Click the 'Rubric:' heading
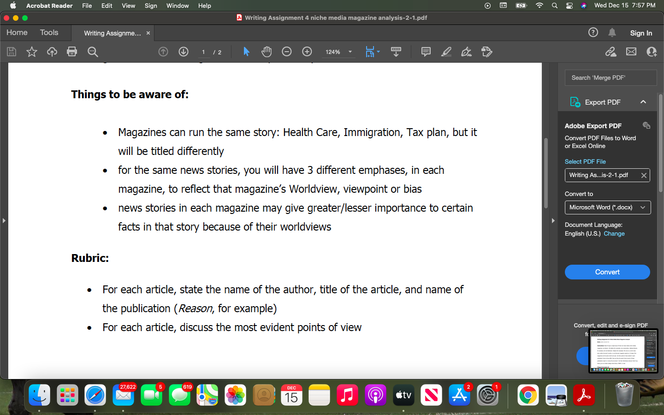 tap(90, 258)
